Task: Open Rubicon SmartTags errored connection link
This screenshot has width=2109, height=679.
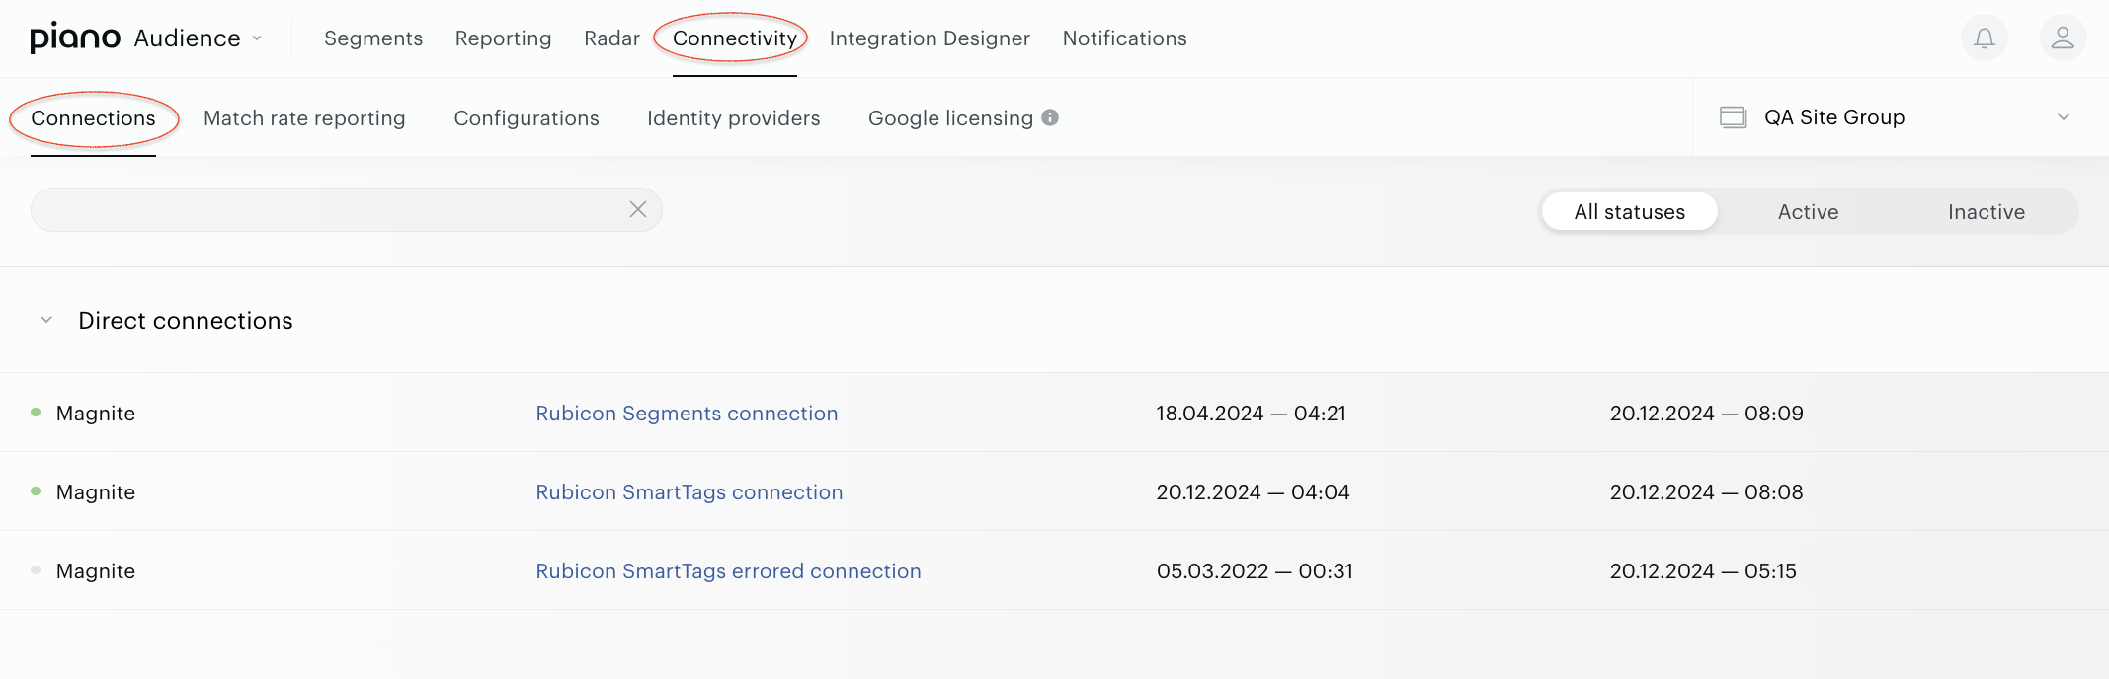Action: pyautogui.click(x=728, y=571)
